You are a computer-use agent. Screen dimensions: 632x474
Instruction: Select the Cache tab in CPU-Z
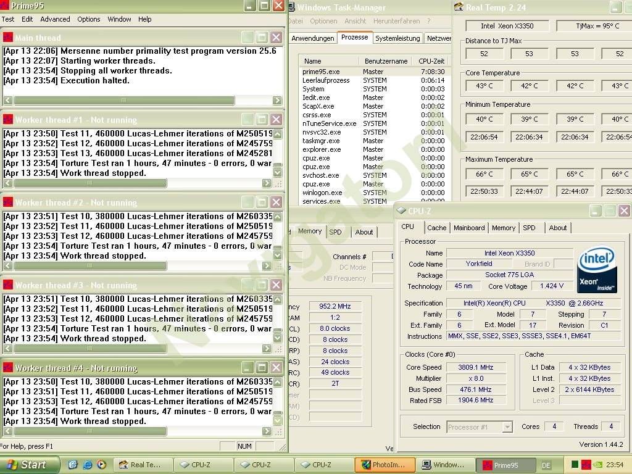(436, 228)
